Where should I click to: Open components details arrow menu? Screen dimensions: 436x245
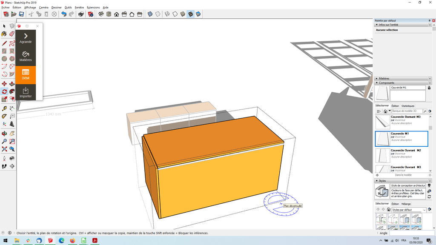(430, 111)
